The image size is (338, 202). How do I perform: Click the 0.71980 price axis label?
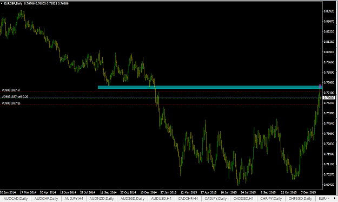329,154
